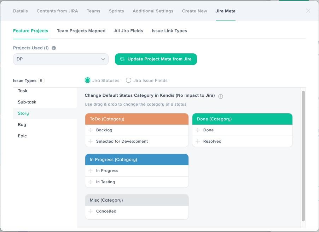Click the info icon beside Change Default Status Category
Screen dimensions: 319x232
tap(221, 96)
